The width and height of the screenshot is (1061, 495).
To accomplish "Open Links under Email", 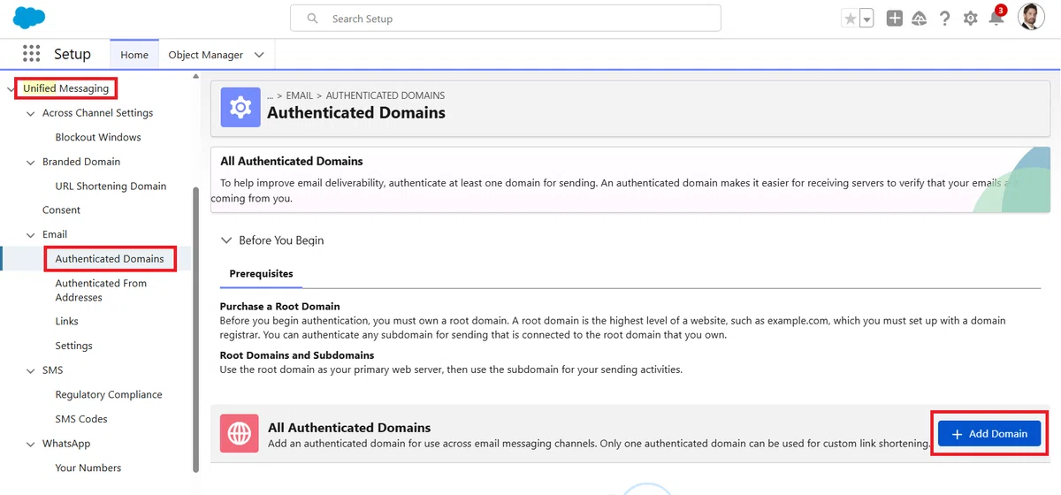I will click(66, 322).
